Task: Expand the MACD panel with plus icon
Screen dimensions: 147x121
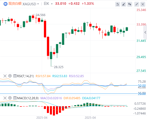Action: (15, 98)
